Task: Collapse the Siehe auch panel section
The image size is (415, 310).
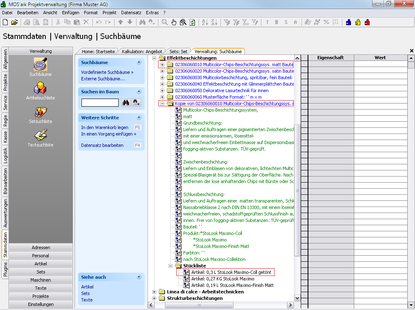Action: click(x=139, y=277)
